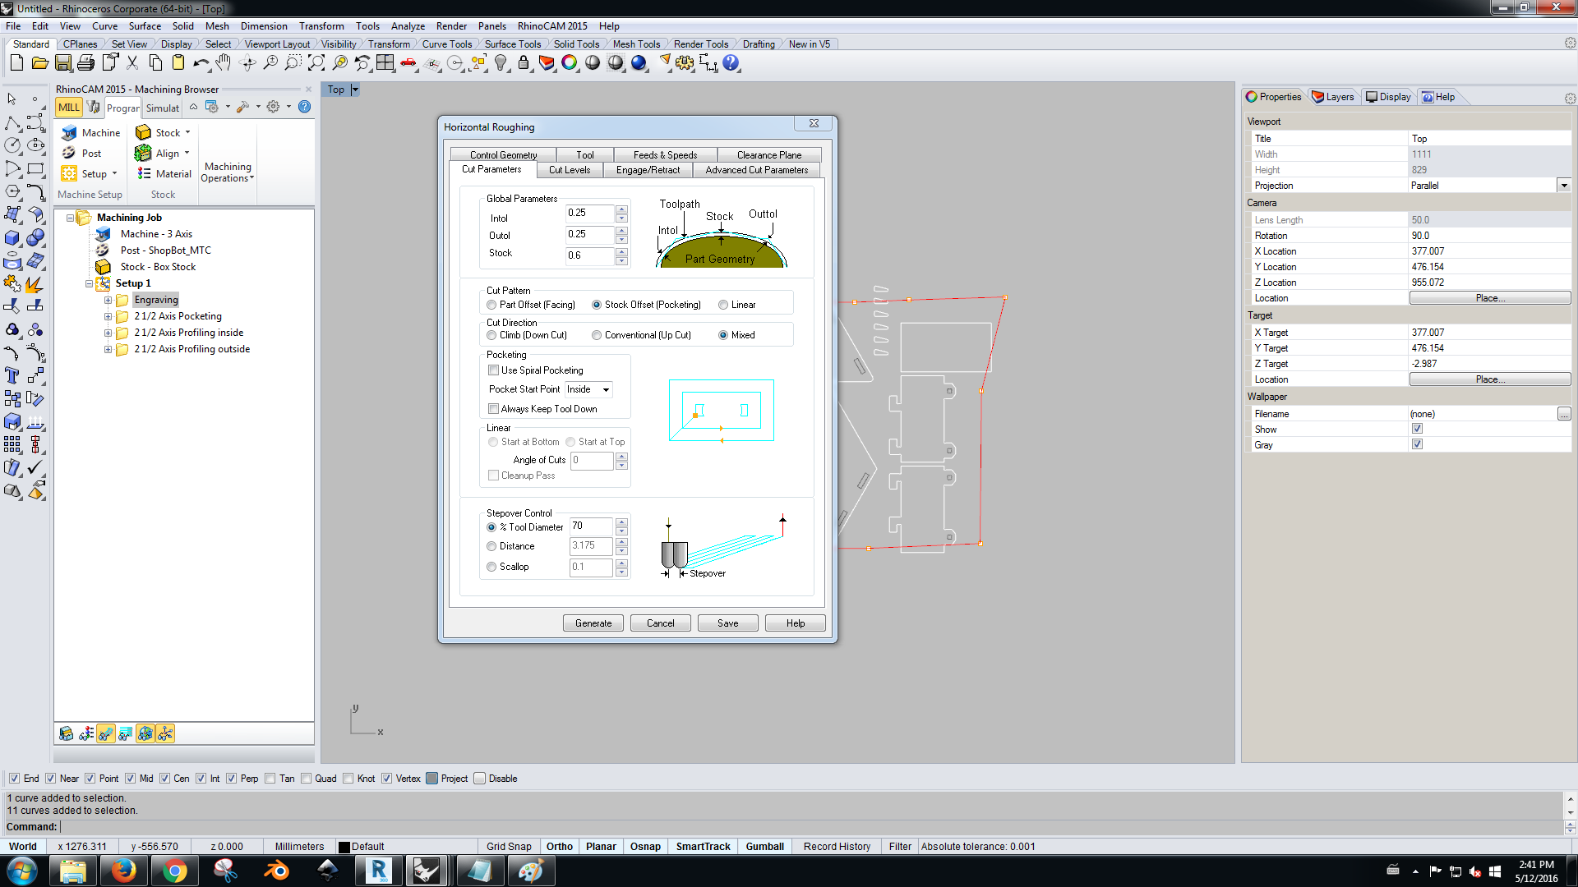Open Firefox from the Windows taskbar
This screenshot has width=1578, height=887.
(124, 871)
